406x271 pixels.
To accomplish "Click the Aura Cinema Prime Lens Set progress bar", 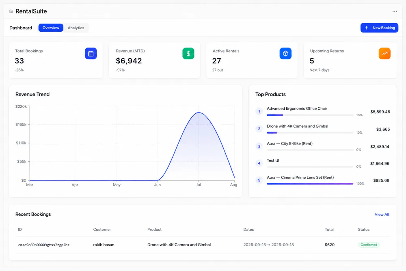I will [x=310, y=184].
